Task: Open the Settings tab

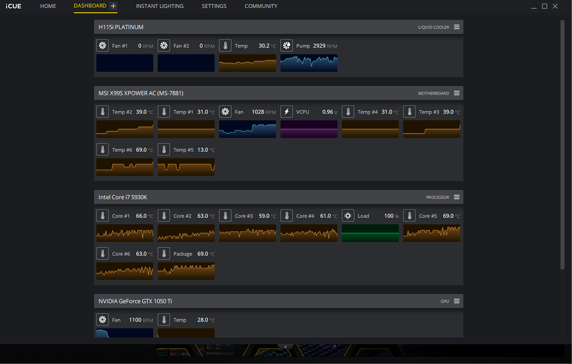Action: 214,6
